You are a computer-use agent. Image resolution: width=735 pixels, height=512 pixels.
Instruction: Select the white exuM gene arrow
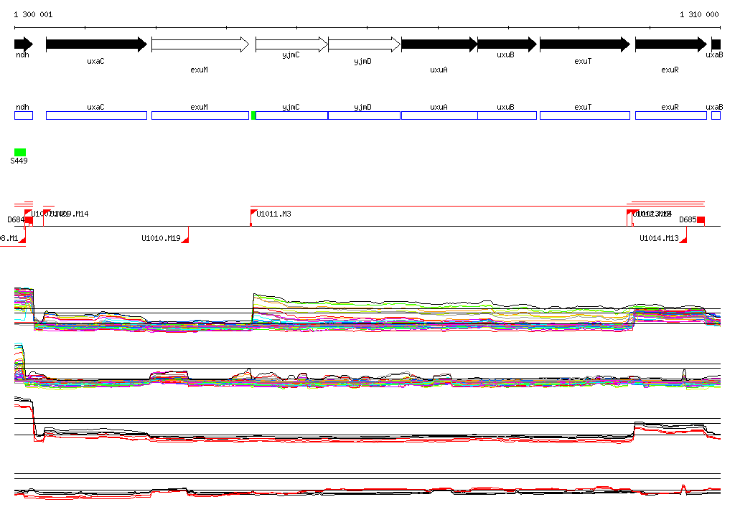coord(200,44)
